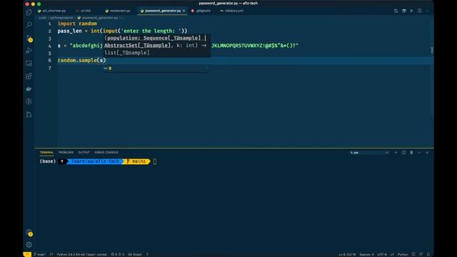
Task: Click the pythonprojects breadcrumb segment
Action: coord(61,18)
